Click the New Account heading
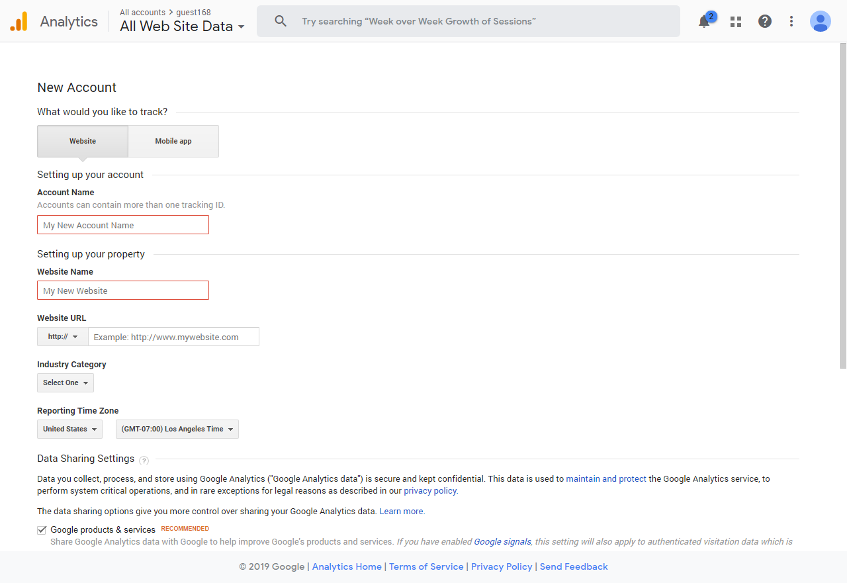The width and height of the screenshot is (847, 583). (x=77, y=87)
